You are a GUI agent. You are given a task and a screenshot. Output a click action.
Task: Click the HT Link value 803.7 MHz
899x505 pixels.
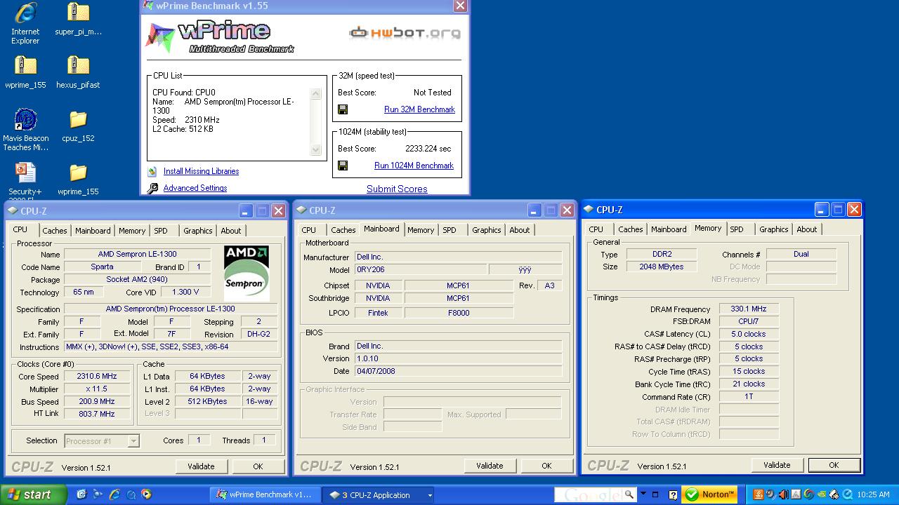(x=97, y=415)
